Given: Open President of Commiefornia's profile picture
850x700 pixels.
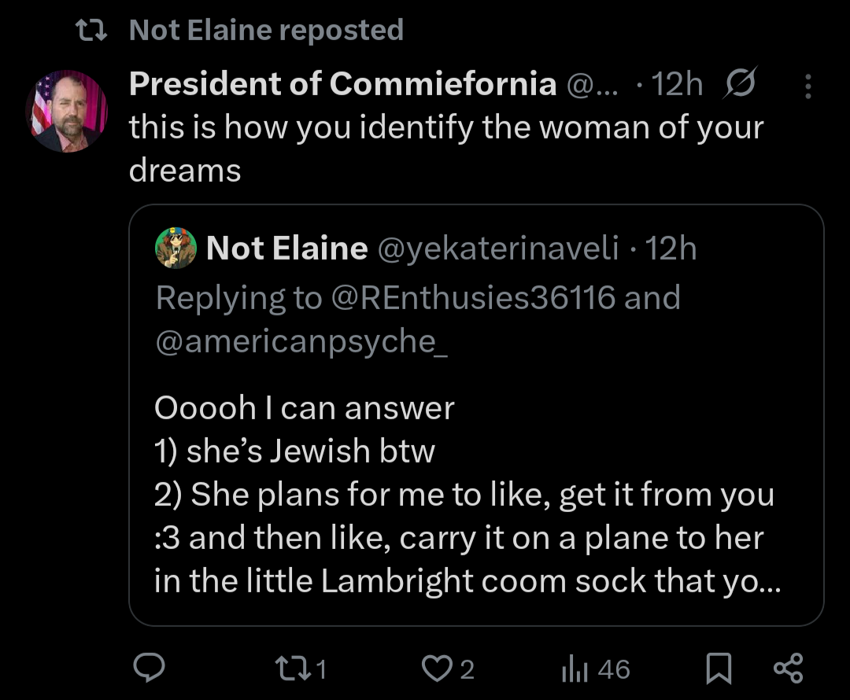Looking at the screenshot, I should tap(66, 111).
